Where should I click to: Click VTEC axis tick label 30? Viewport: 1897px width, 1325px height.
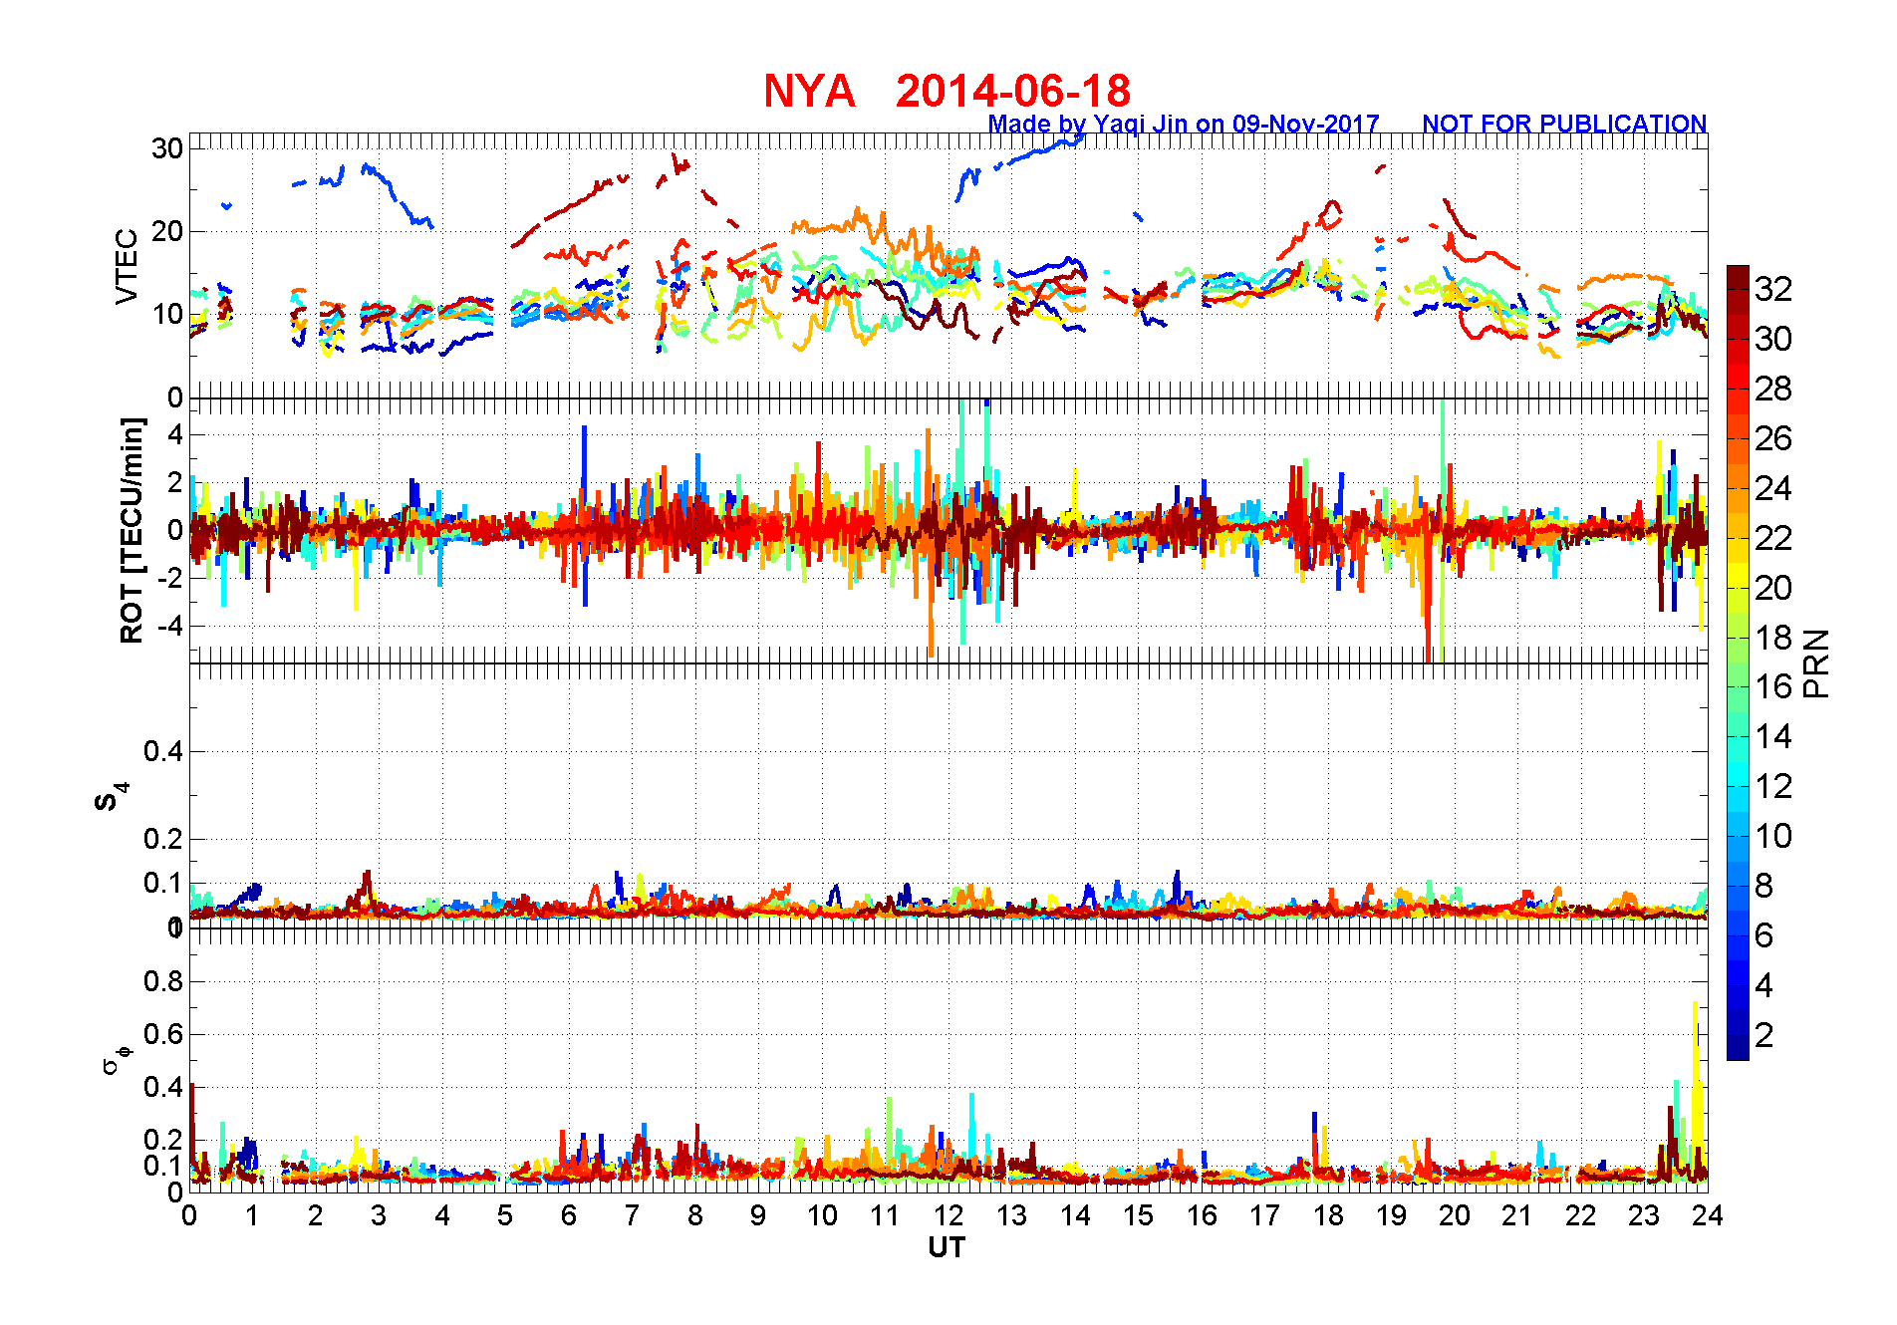tap(167, 148)
